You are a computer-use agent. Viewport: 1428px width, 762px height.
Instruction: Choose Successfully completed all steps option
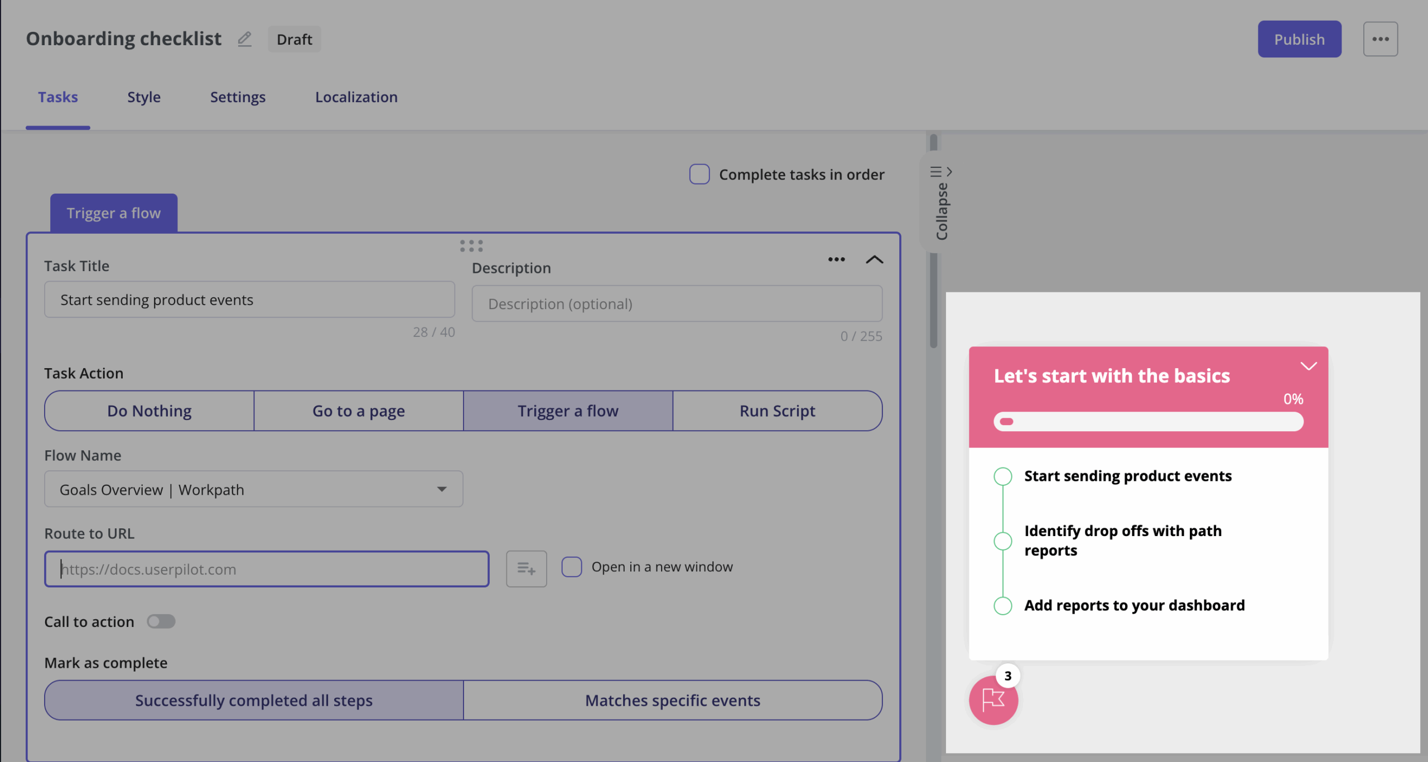coord(254,700)
